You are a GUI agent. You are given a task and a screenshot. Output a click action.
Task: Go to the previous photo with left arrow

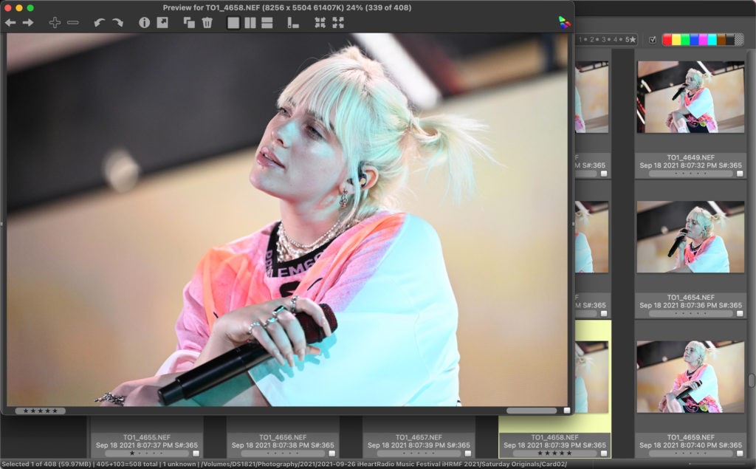tap(10, 23)
